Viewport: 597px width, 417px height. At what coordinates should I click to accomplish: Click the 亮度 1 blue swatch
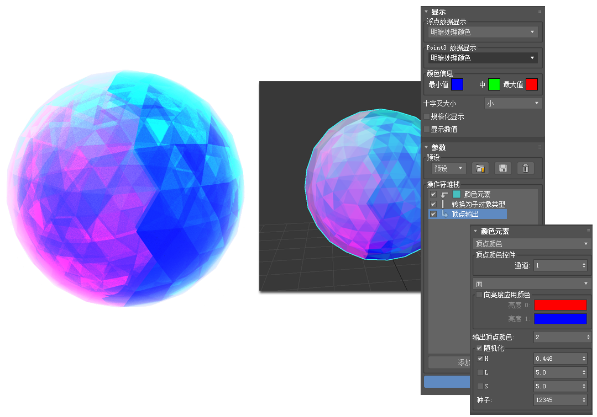560,319
